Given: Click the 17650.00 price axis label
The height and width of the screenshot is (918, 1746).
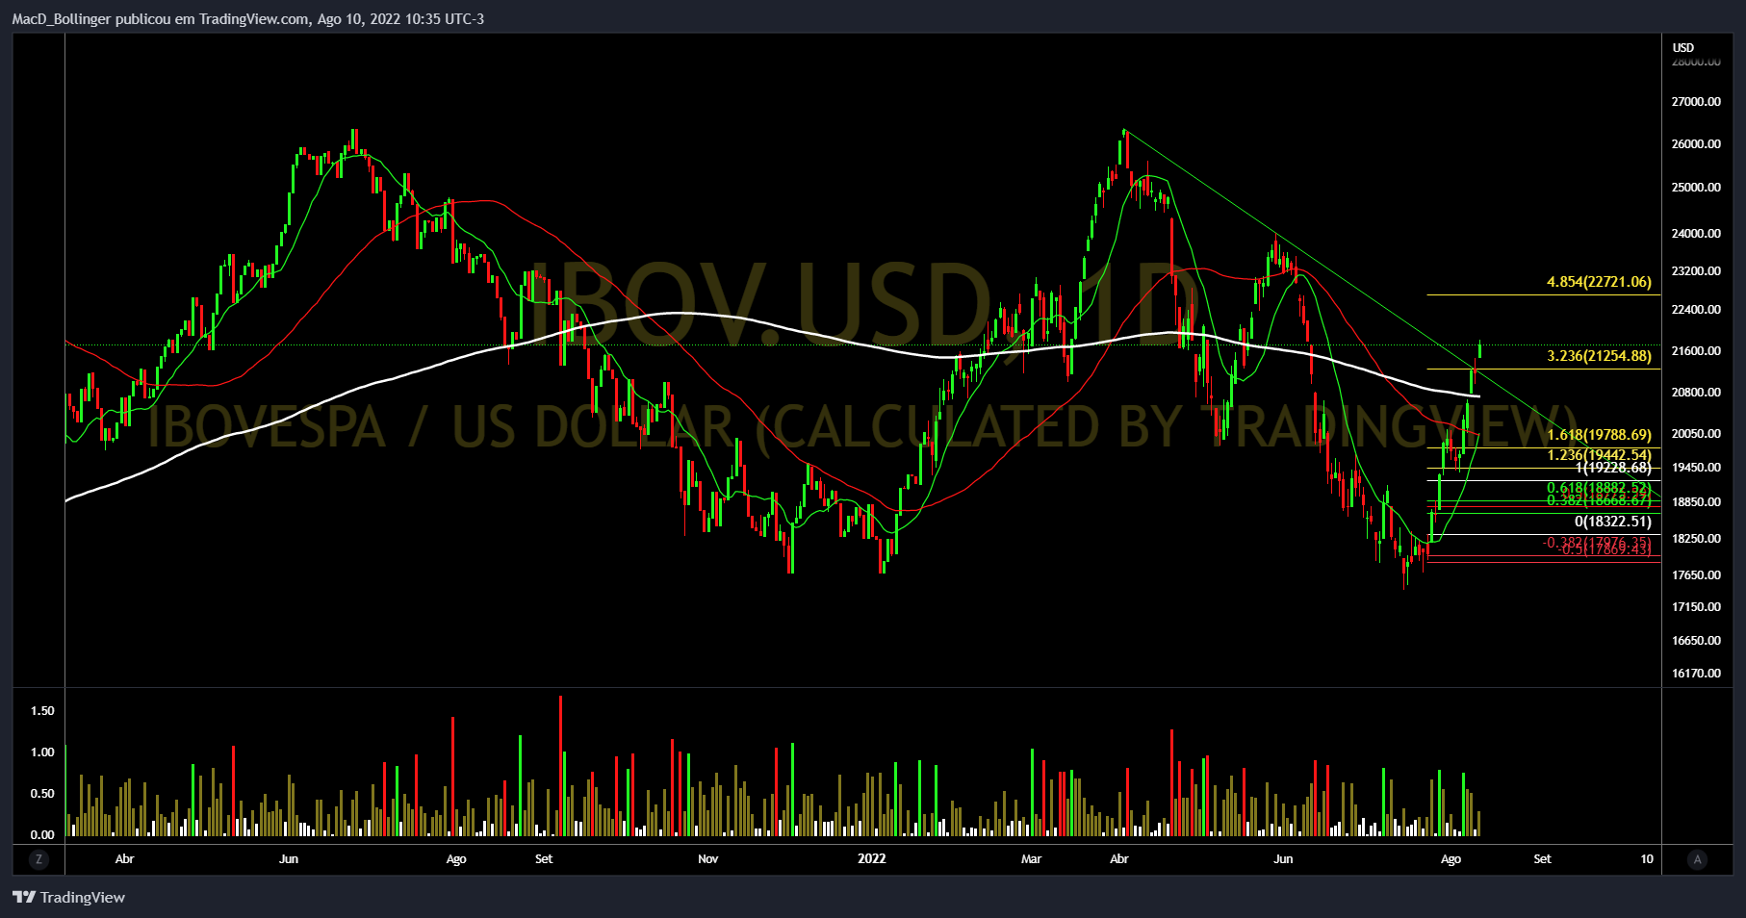Looking at the screenshot, I should pyautogui.click(x=1696, y=575).
